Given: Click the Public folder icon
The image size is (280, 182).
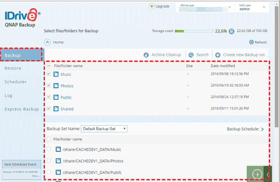Looking at the screenshot, I should (x=56, y=97).
